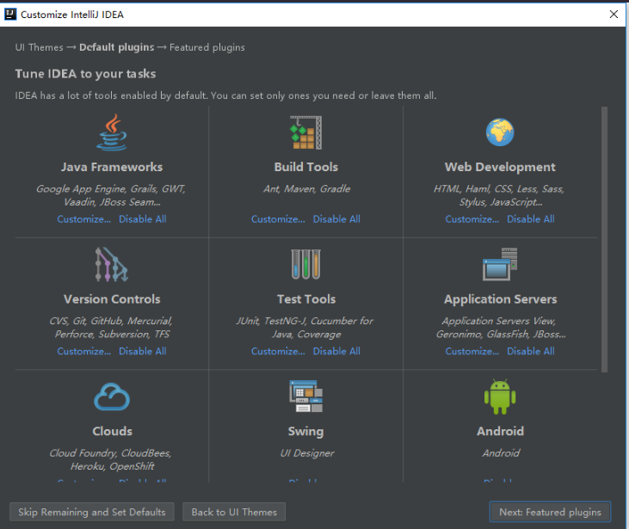Click the Web Development globe icon
Viewport: 629px width, 529px height.
[x=500, y=132]
